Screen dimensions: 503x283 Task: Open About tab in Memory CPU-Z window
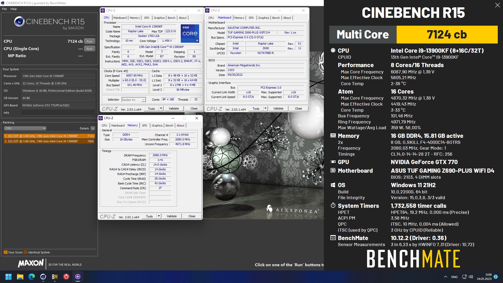(181, 126)
